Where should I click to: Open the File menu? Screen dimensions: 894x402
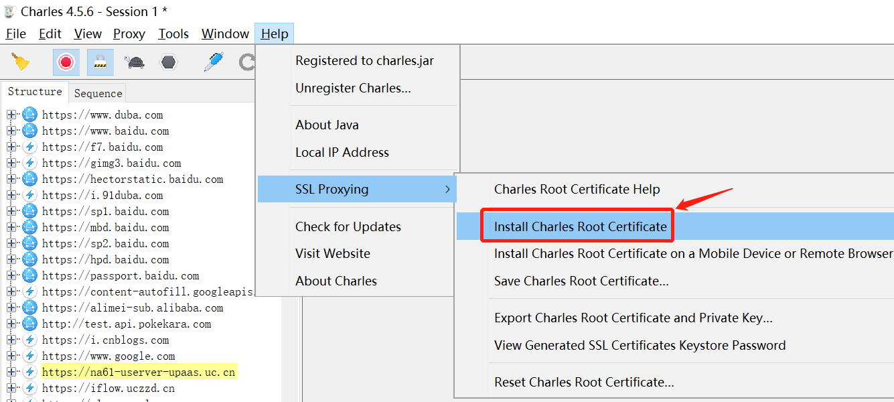pos(15,33)
